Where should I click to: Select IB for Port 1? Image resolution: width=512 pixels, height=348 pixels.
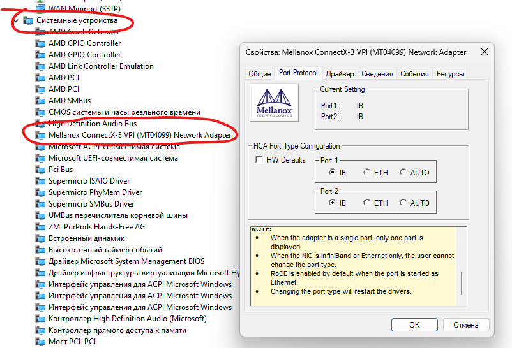(332, 172)
